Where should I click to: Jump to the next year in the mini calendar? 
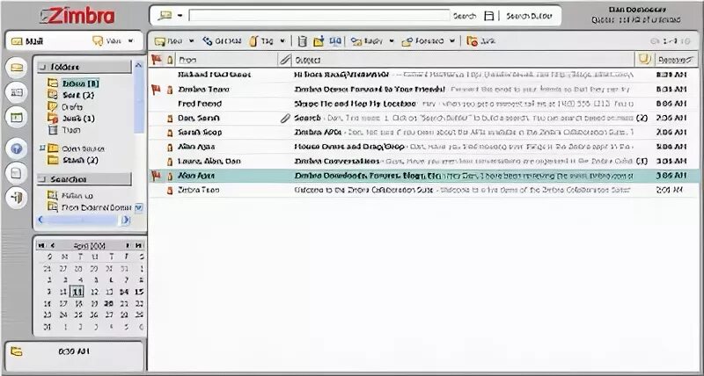click(x=139, y=246)
